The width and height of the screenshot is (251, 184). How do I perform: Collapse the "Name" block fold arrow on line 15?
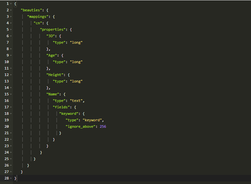[11, 94]
